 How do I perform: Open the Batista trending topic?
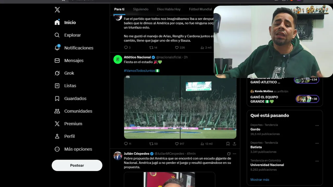(256, 147)
